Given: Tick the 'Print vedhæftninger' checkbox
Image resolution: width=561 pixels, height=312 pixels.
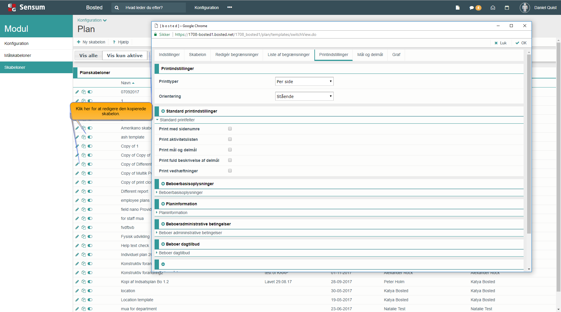Looking at the screenshot, I should (230, 171).
